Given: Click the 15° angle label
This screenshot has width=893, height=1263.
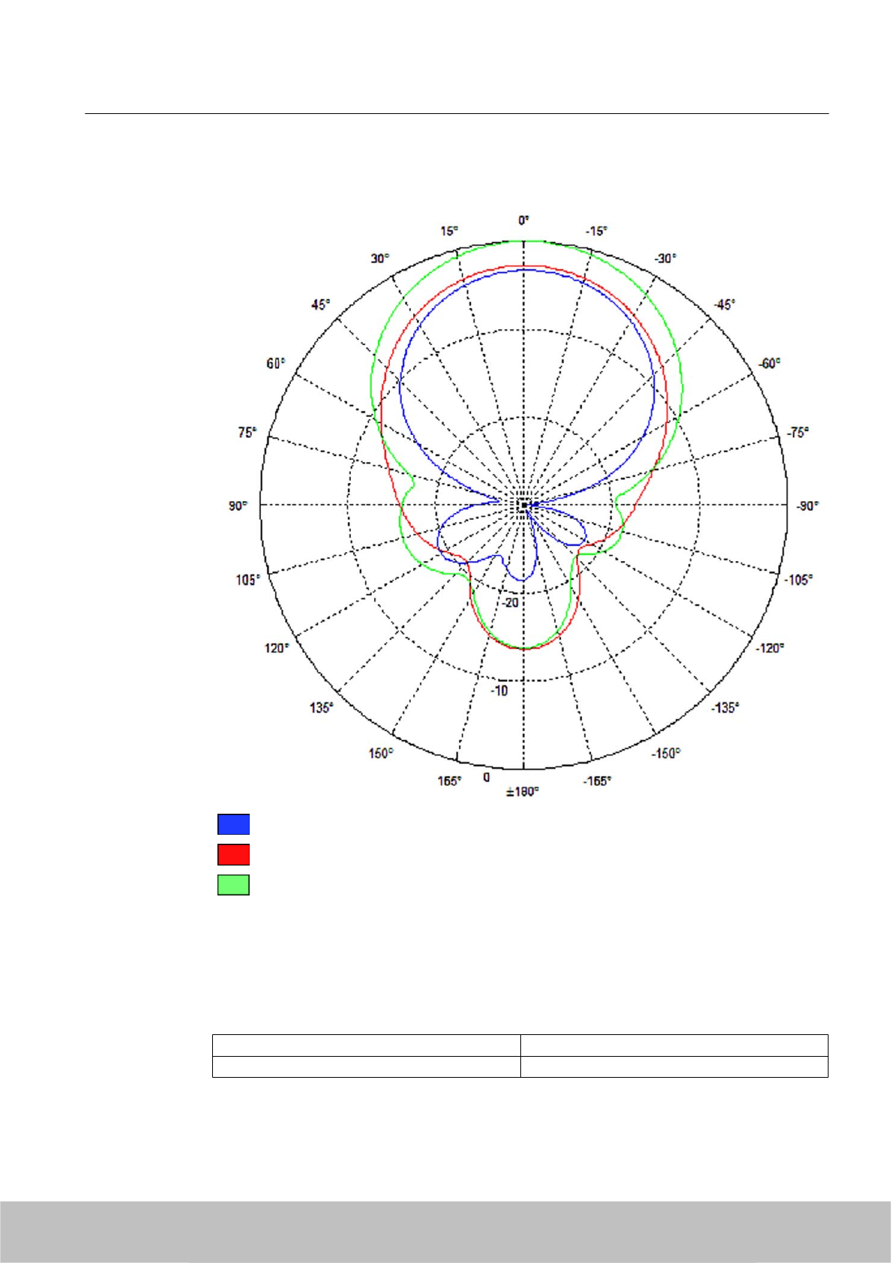Looking at the screenshot, I should click(x=449, y=231).
